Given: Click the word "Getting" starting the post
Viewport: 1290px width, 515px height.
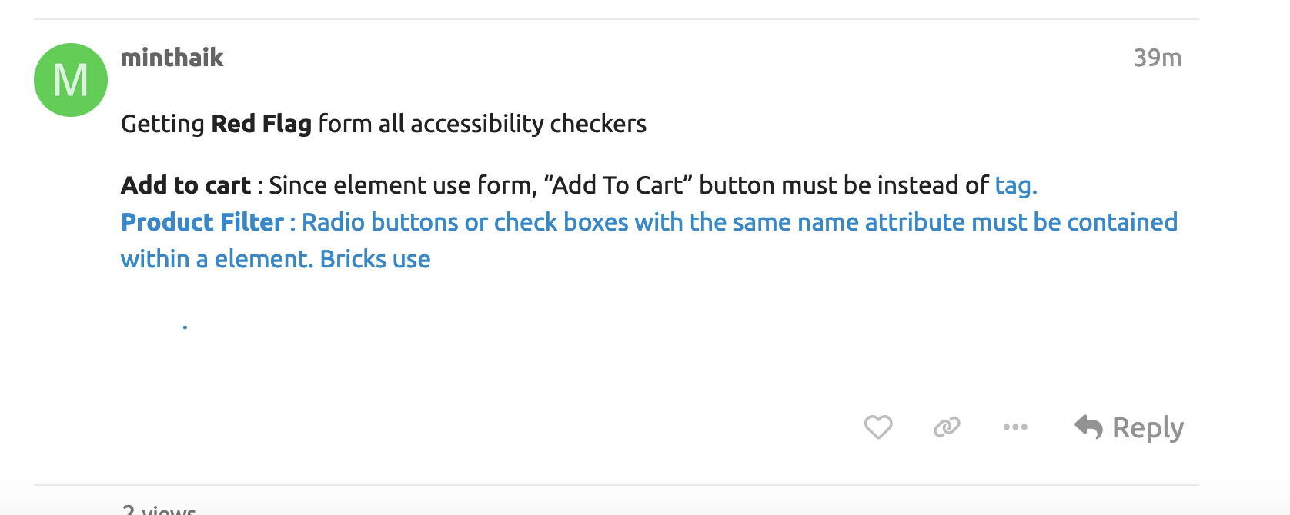Looking at the screenshot, I should 162,125.
